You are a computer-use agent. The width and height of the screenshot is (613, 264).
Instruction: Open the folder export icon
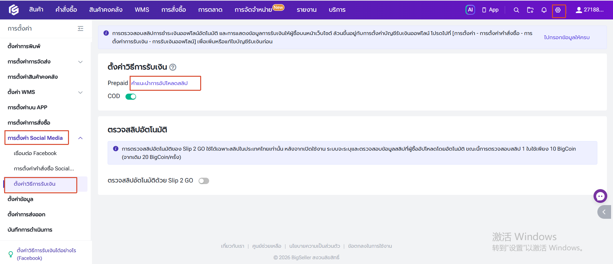(x=530, y=10)
